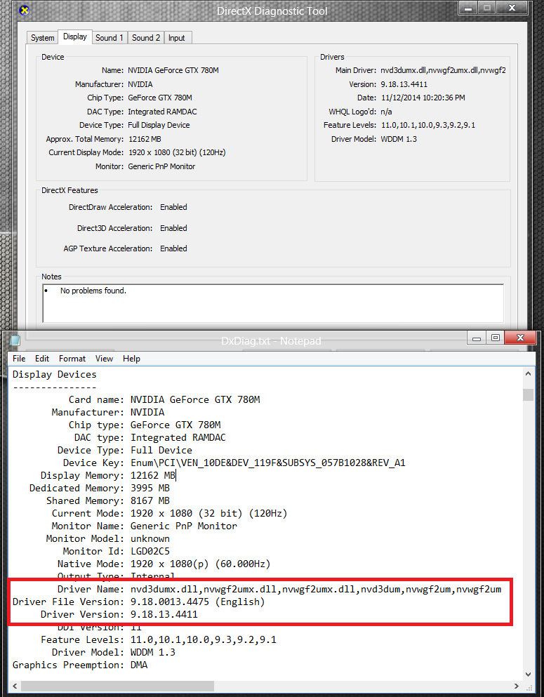This screenshot has height=697, width=544.
Task: Click 'Driver File Version: 9.18.0013.4475' line
Action: pos(139,602)
